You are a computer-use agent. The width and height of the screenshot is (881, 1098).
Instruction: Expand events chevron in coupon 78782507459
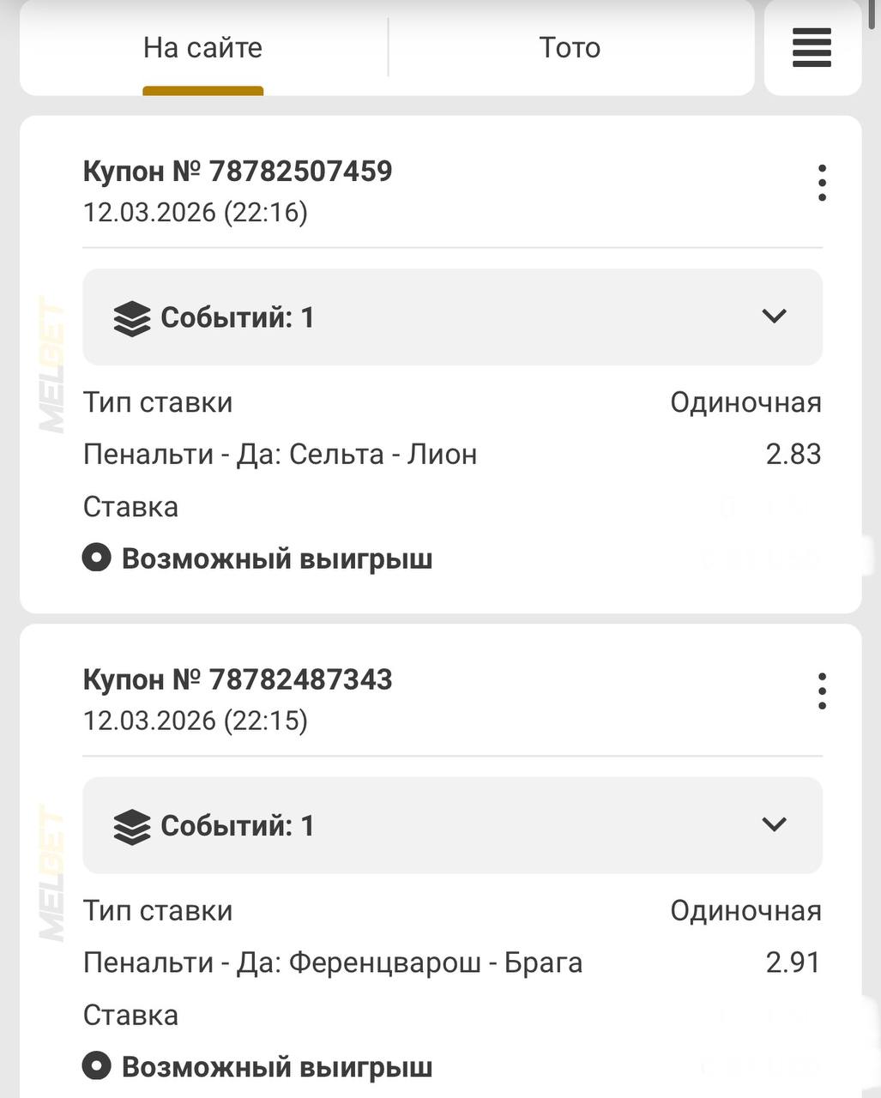[774, 317]
